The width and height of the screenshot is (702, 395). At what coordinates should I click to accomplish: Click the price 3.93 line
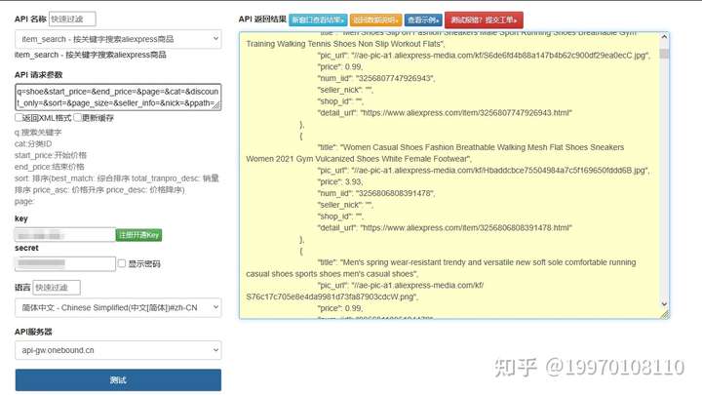340,181
